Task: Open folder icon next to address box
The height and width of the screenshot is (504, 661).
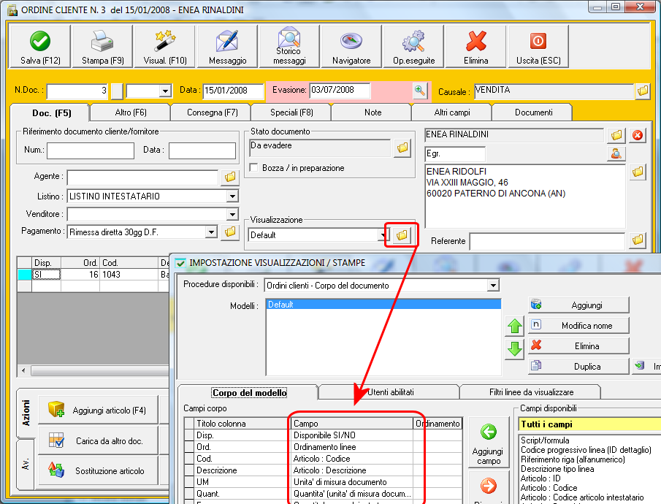Action: pos(638,172)
